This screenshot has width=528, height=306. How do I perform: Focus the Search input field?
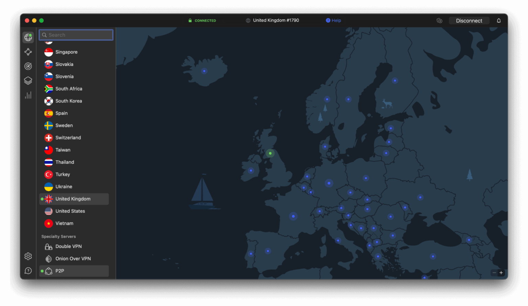click(76, 35)
